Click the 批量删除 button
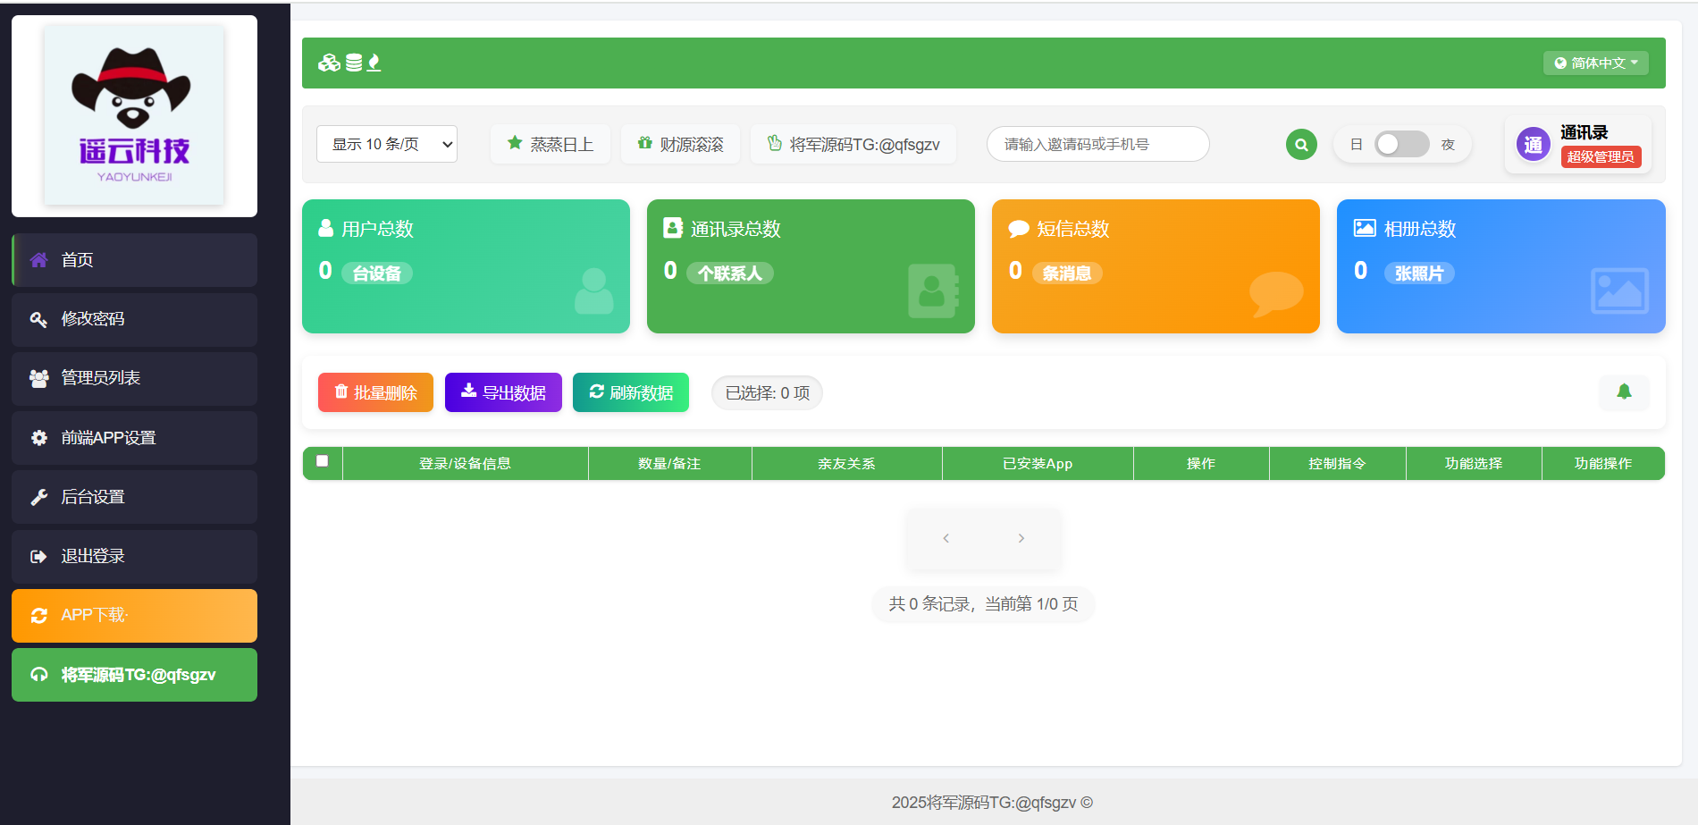This screenshot has width=1698, height=825. (x=375, y=392)
